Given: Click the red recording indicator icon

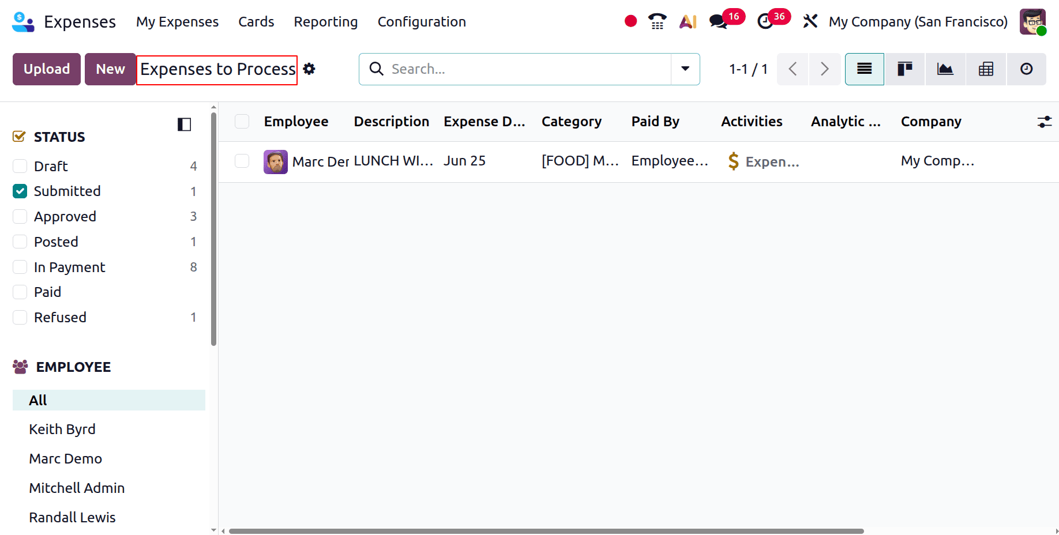Looking at the screenshot, I should pos(630,21).
